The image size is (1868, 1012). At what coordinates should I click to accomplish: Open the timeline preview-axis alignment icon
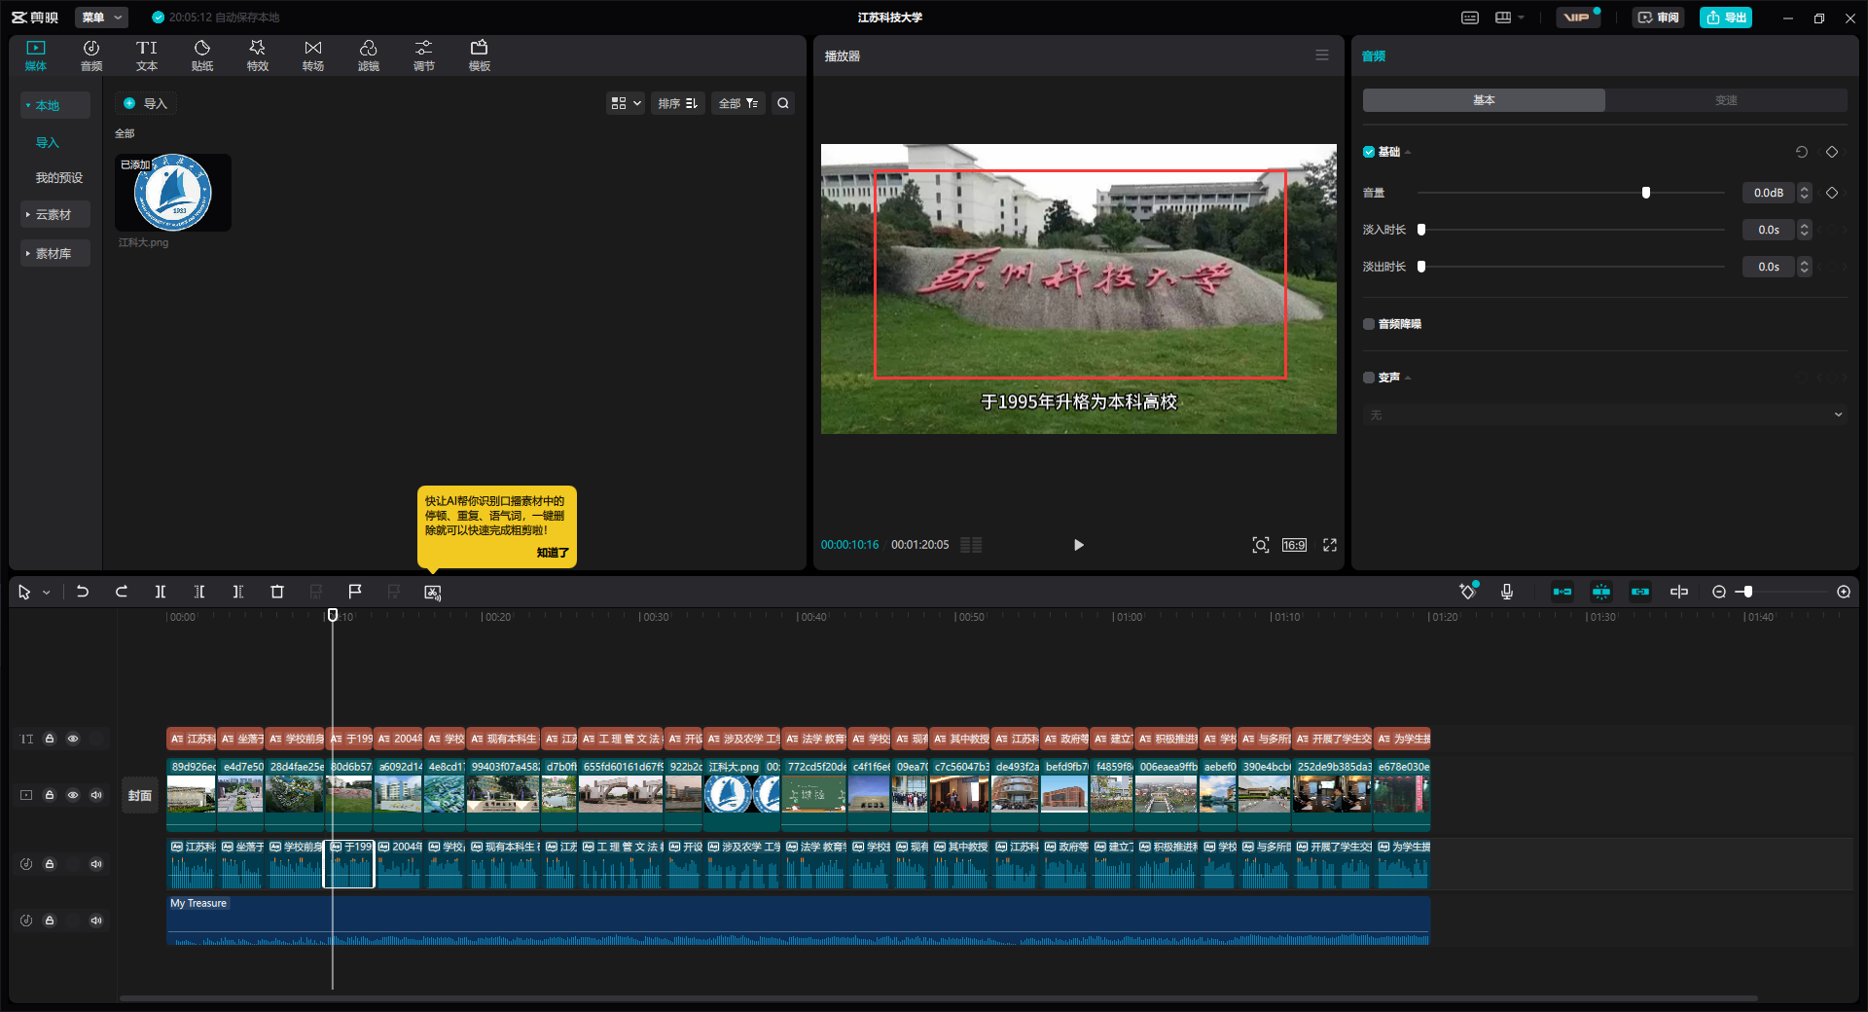coord(1679,592)
